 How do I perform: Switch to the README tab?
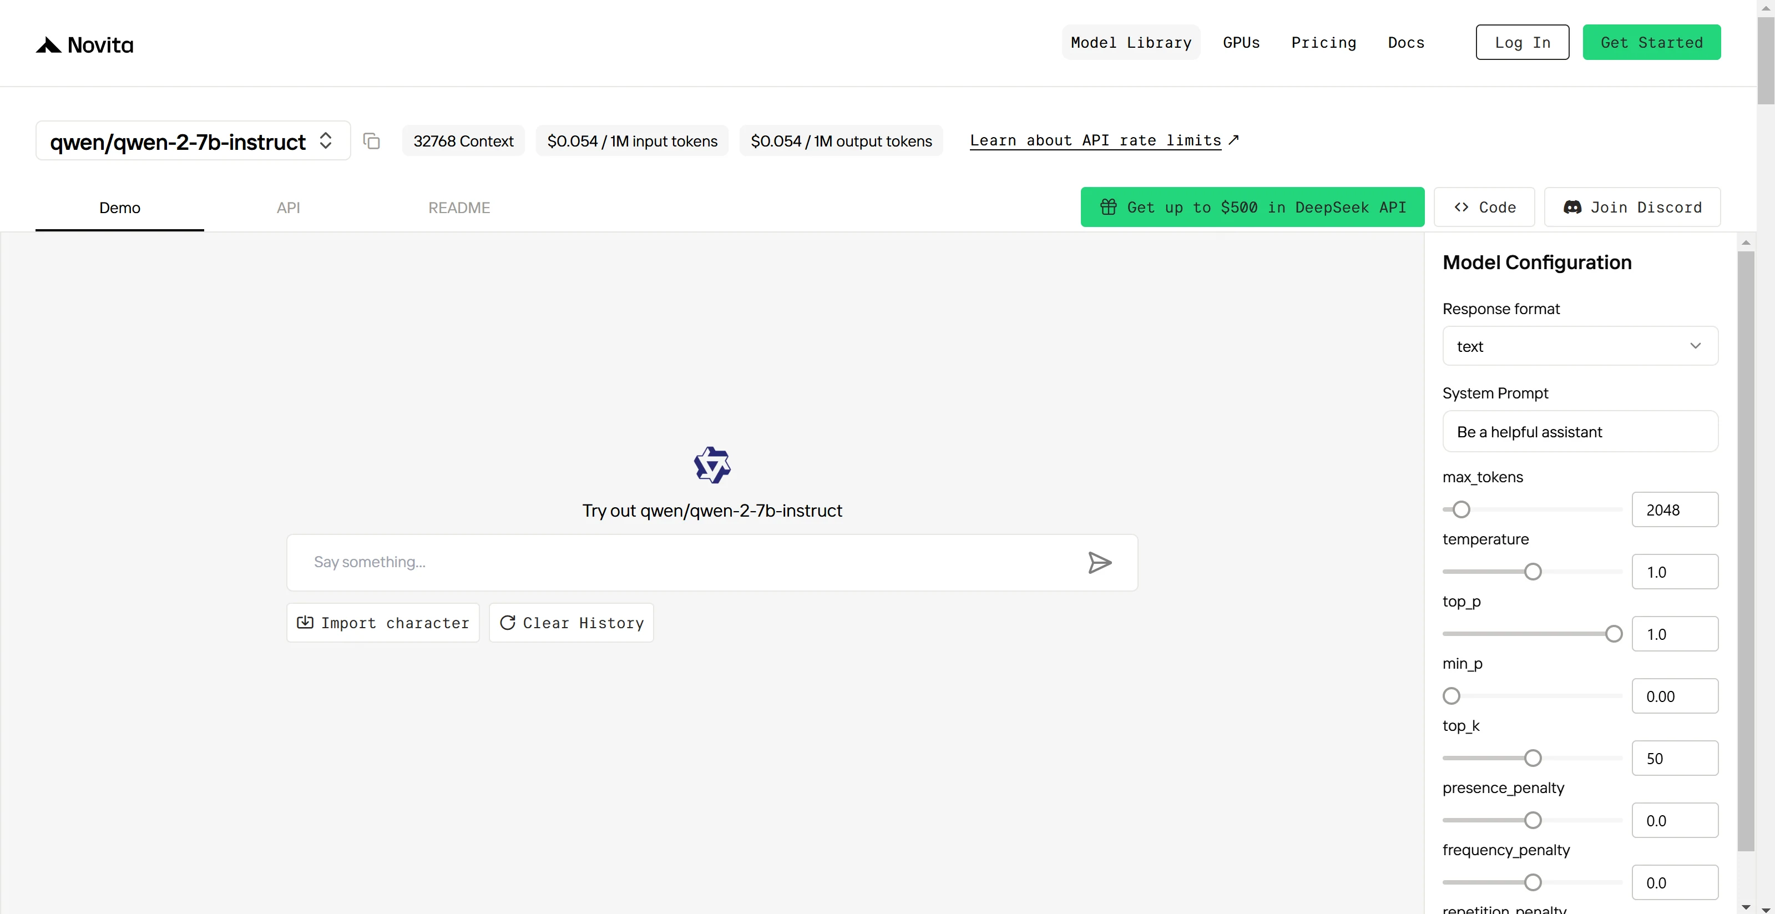click(x=459, y=208)
